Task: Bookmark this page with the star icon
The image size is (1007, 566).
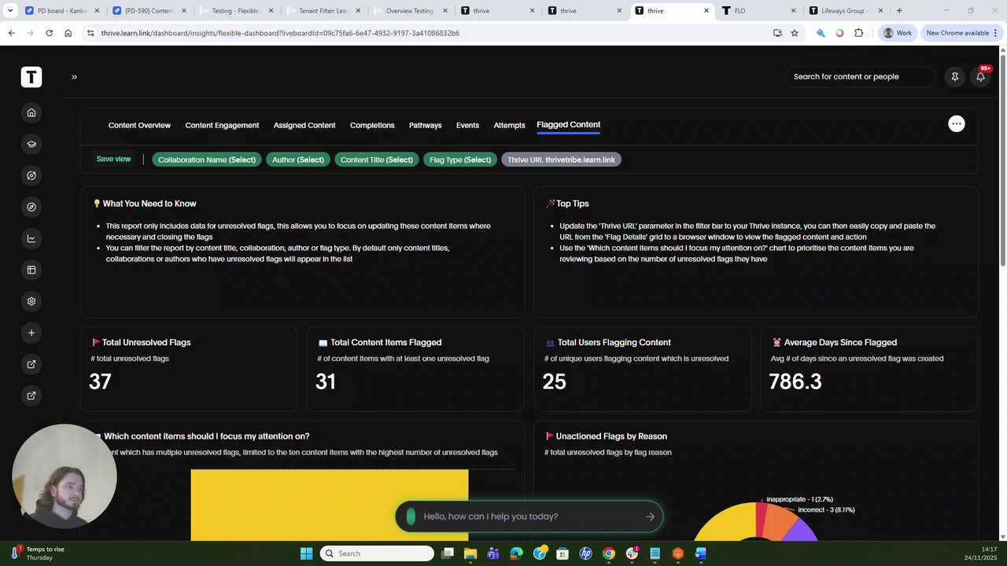Action: tap(795, 33)
